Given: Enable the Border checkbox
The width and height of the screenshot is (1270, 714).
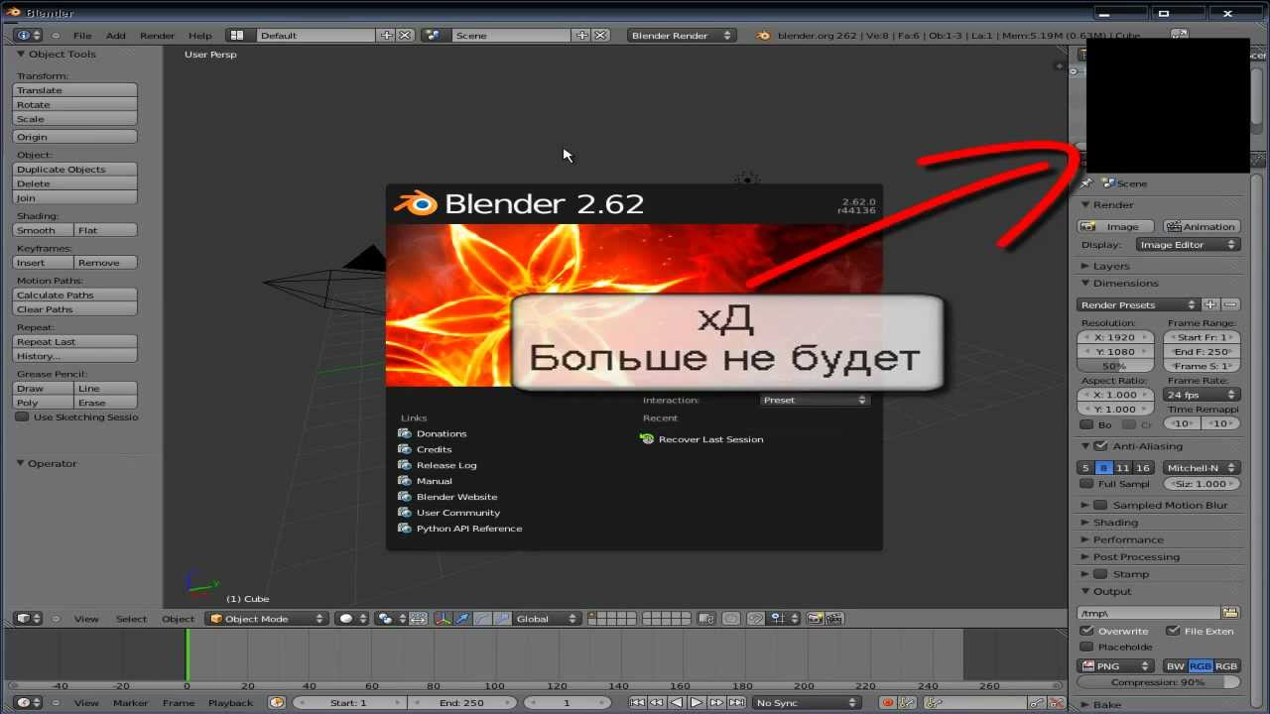Looking at the screenshot, I should tap(1086, 424).
